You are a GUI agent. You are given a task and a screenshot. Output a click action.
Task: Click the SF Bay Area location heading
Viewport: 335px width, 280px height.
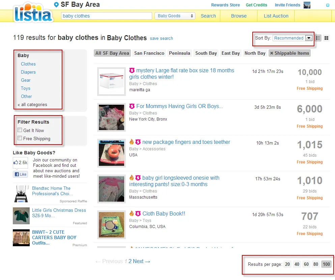click(x=80, y=4)
